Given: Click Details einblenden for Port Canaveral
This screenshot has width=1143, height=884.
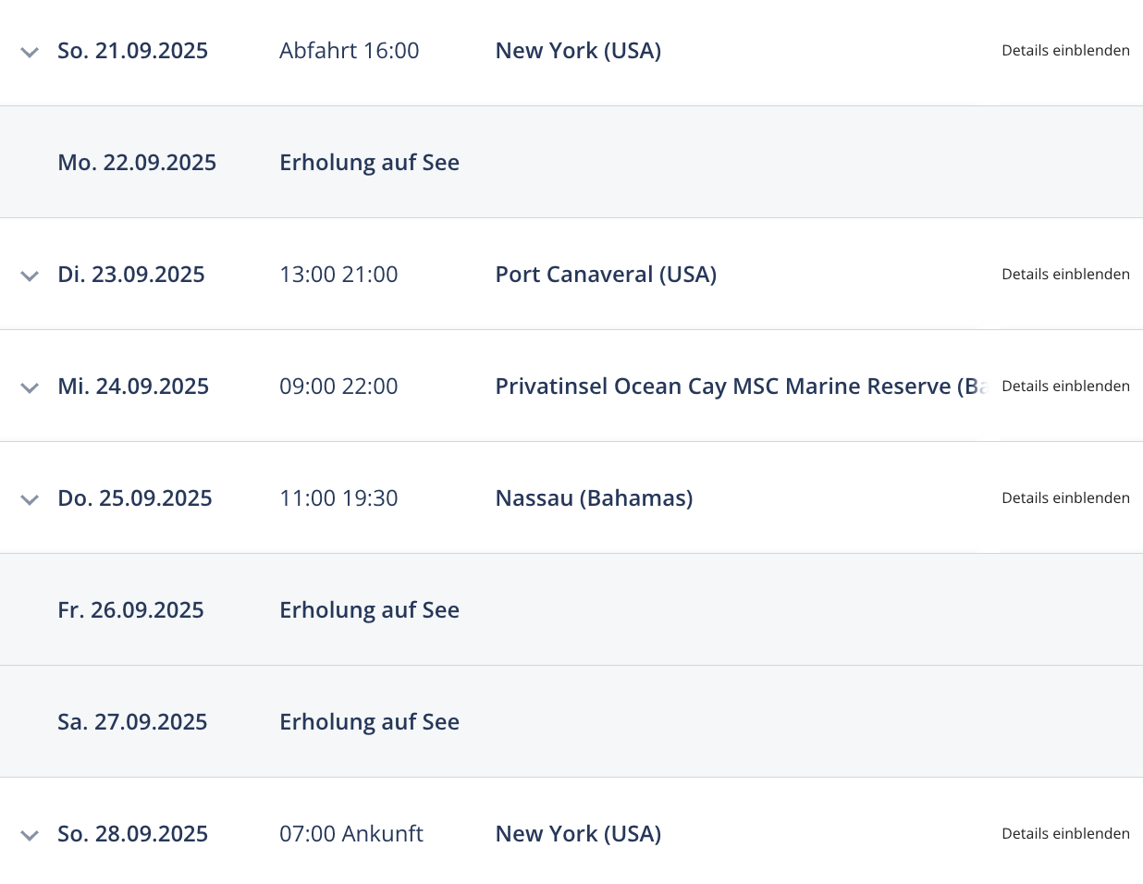Looking at the screenshot, I should pyautogui.click(x=1065, y=275).
